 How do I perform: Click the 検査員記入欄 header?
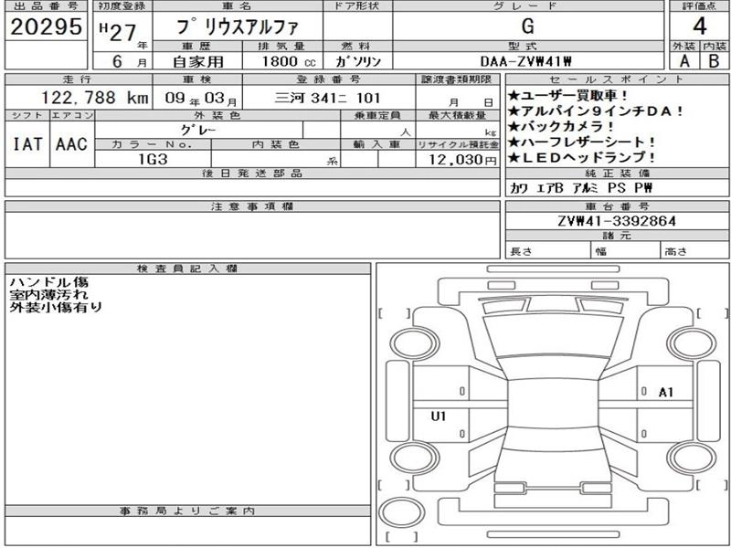[x=187, y=269]
